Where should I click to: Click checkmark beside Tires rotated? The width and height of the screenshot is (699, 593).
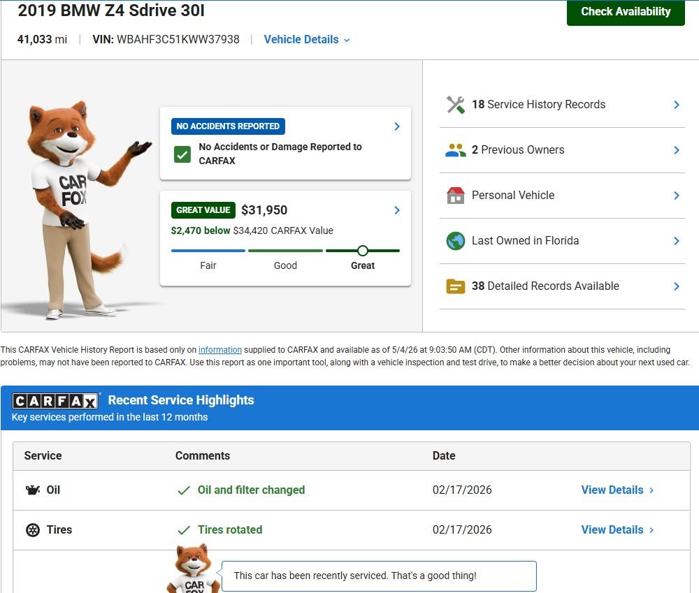184,530
